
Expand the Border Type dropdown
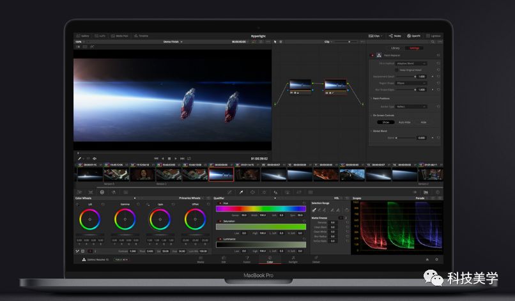coord(411,107)
